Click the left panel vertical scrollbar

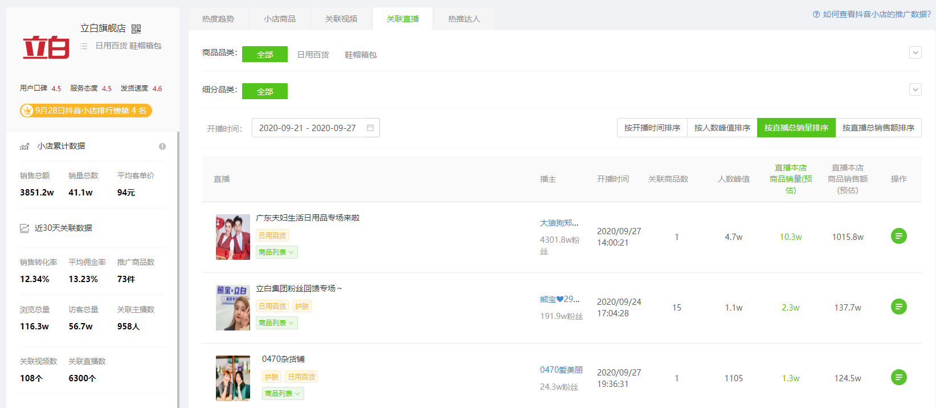(178, 270)
